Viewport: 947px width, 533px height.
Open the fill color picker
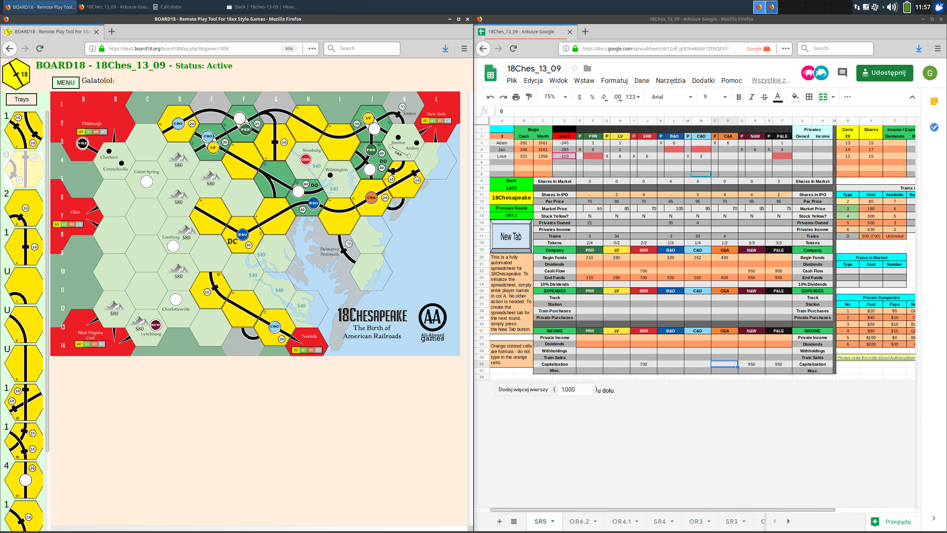pyautogui.click(x=795, y=97)
